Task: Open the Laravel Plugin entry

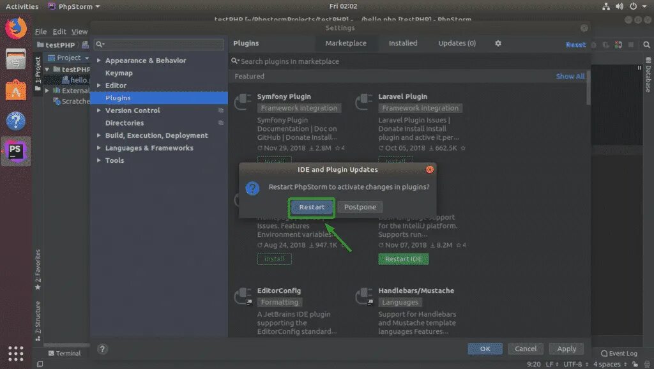Action: [402, 97]
